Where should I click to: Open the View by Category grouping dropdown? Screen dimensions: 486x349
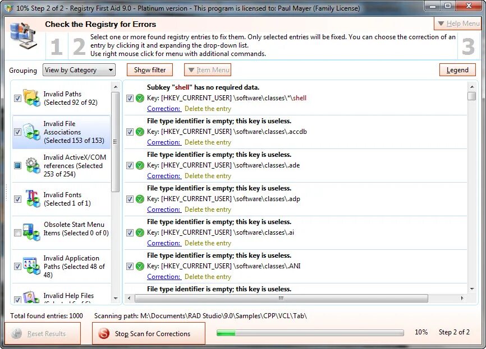[x=79, y=70]
